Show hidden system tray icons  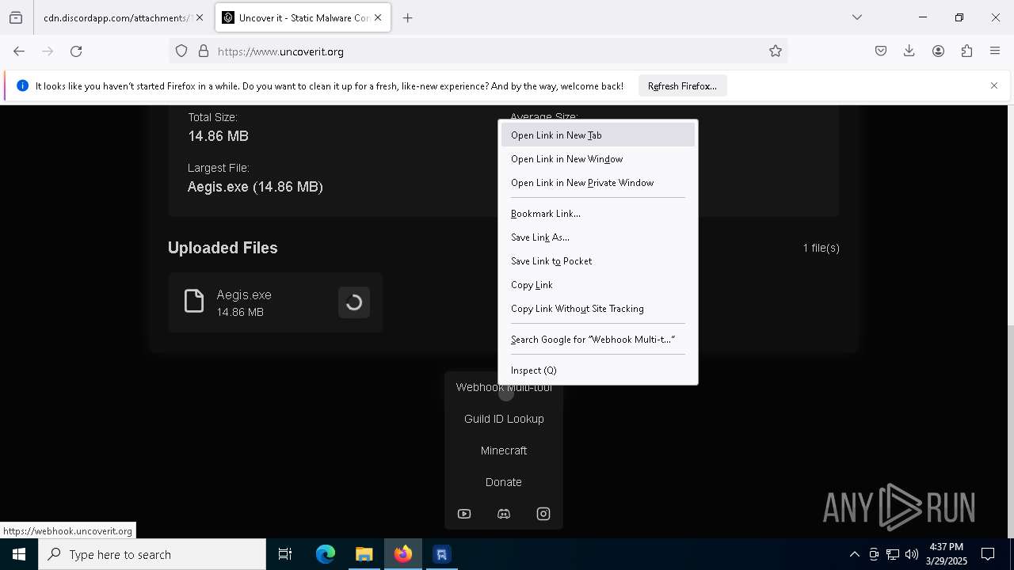pos(854,554)
